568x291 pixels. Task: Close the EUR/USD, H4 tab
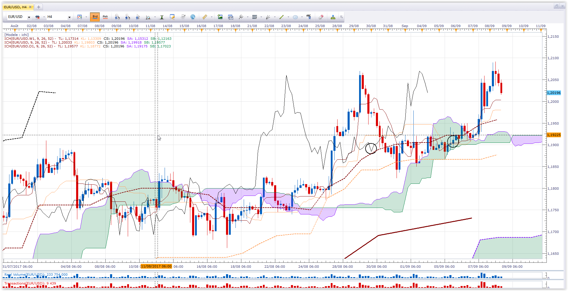pyautogui.click(x=30, y=7)
